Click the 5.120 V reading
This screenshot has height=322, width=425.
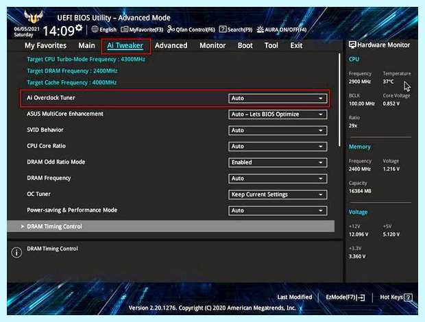click(391, 234)
